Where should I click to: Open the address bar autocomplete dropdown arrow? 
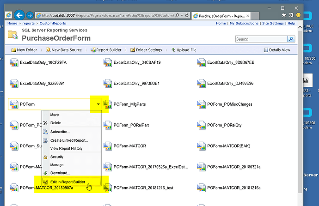(182, 15)
